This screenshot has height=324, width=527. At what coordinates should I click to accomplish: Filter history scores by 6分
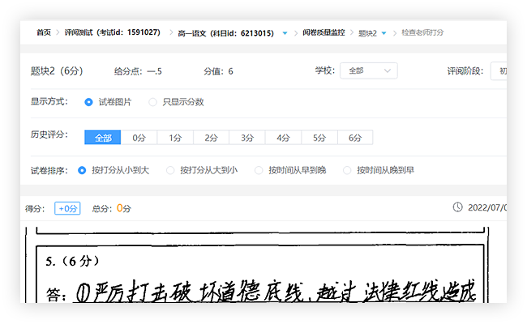point(355,138)
